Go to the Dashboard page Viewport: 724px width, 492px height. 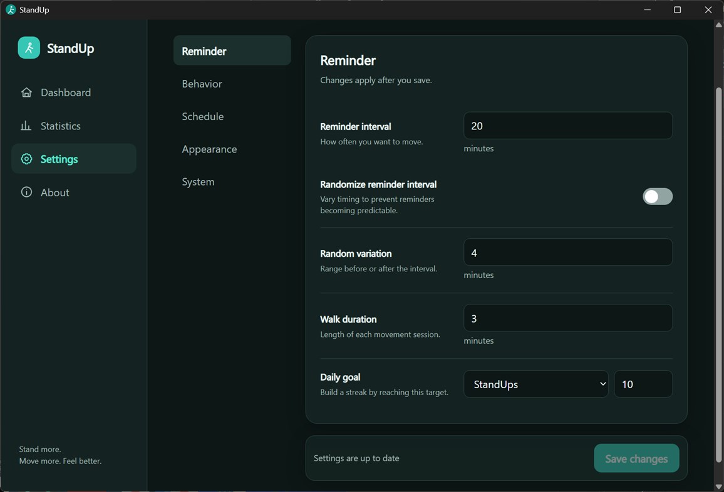coord(74,93)
